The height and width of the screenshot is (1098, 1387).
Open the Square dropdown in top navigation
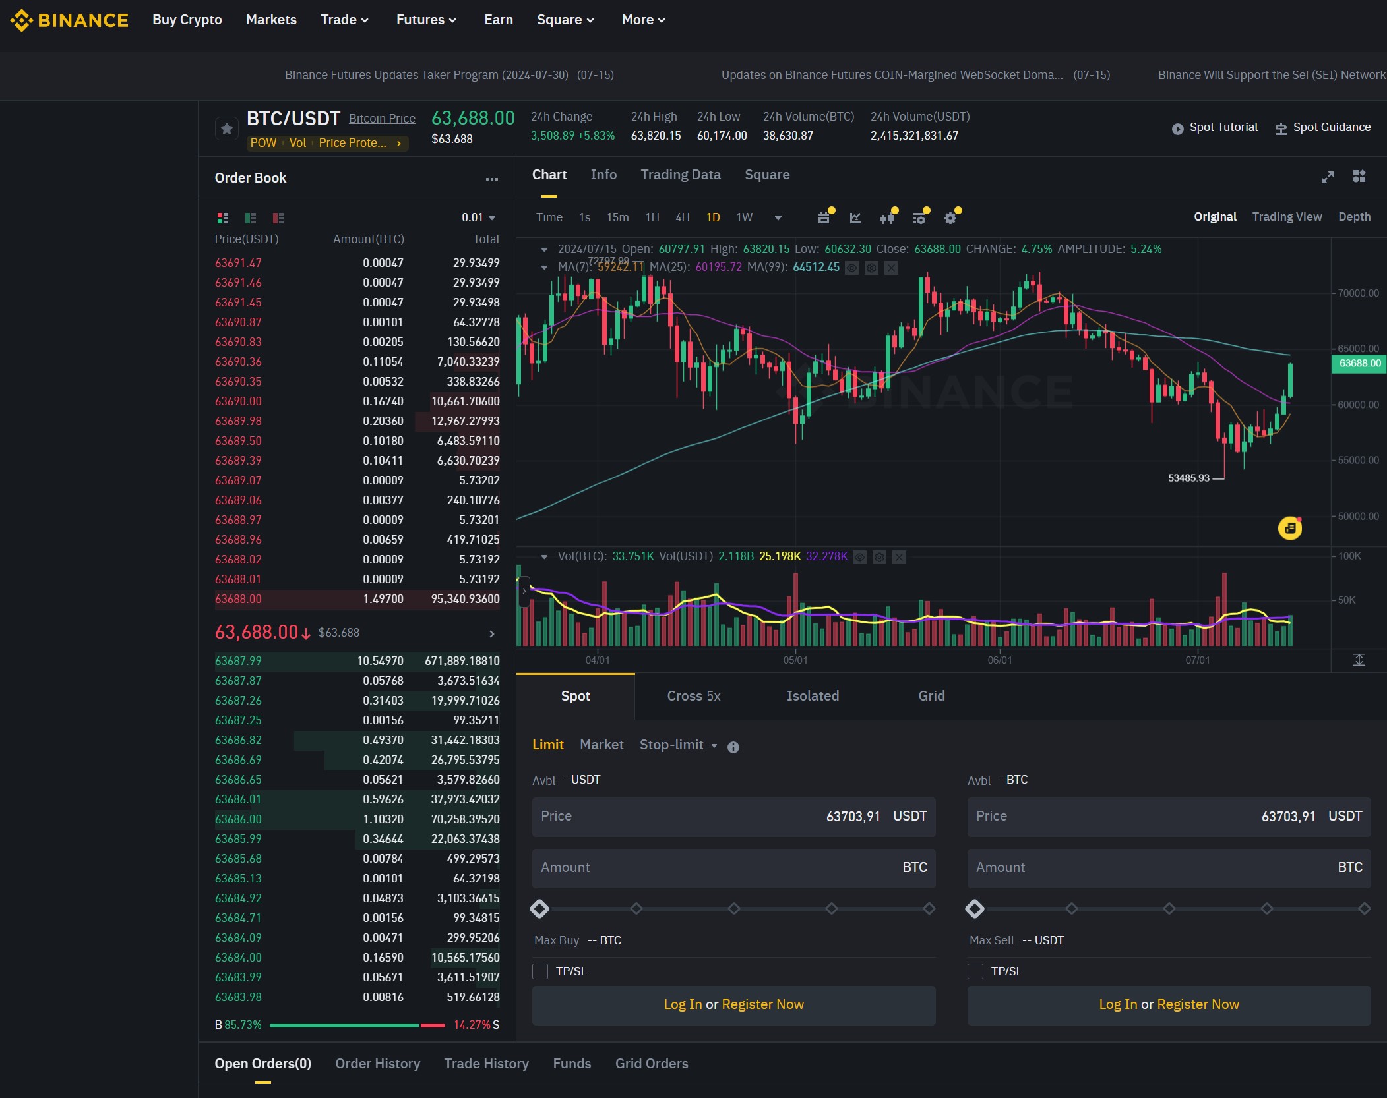point(565,20)
